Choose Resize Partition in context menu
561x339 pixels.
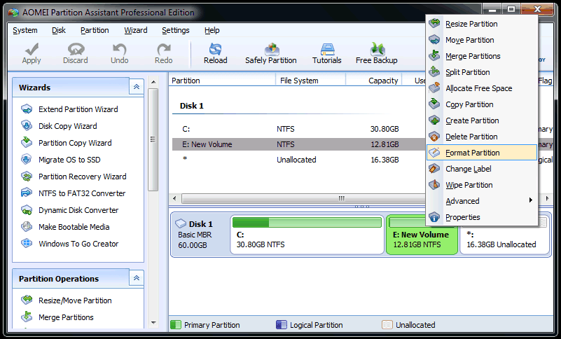(x=482, y=24)
